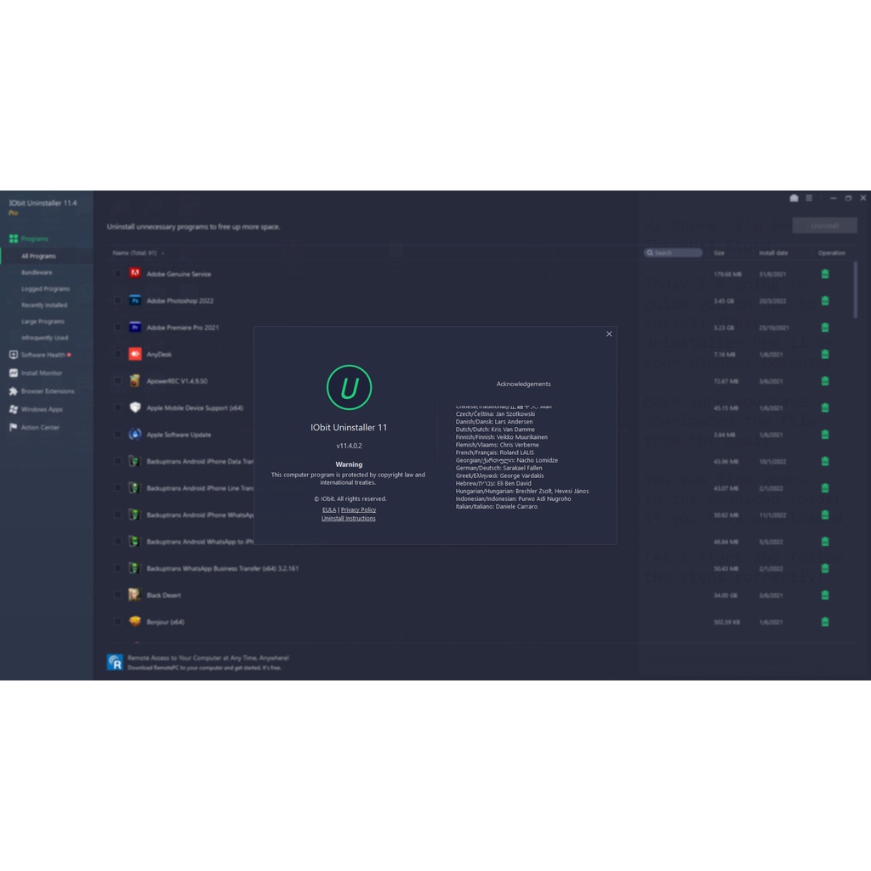Select Logged Programs in the sidebar

[46, 289]
